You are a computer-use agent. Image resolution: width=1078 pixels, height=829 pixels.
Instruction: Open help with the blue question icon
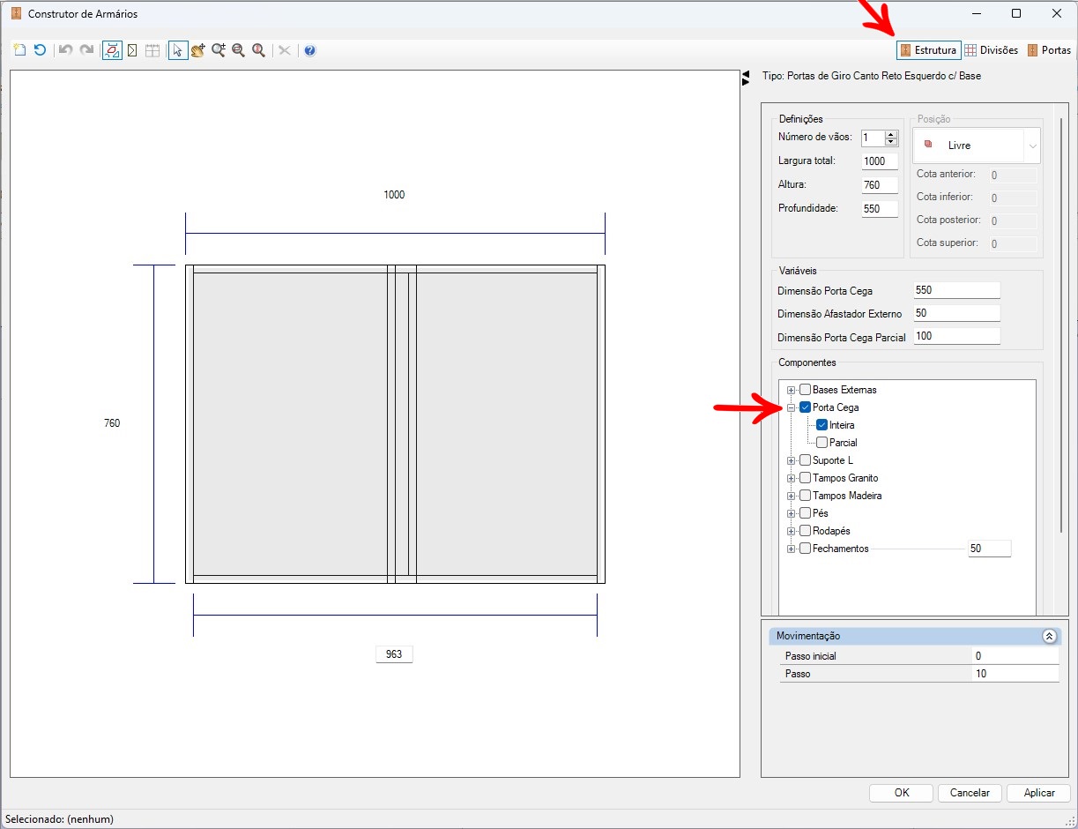tap(309, 50)
